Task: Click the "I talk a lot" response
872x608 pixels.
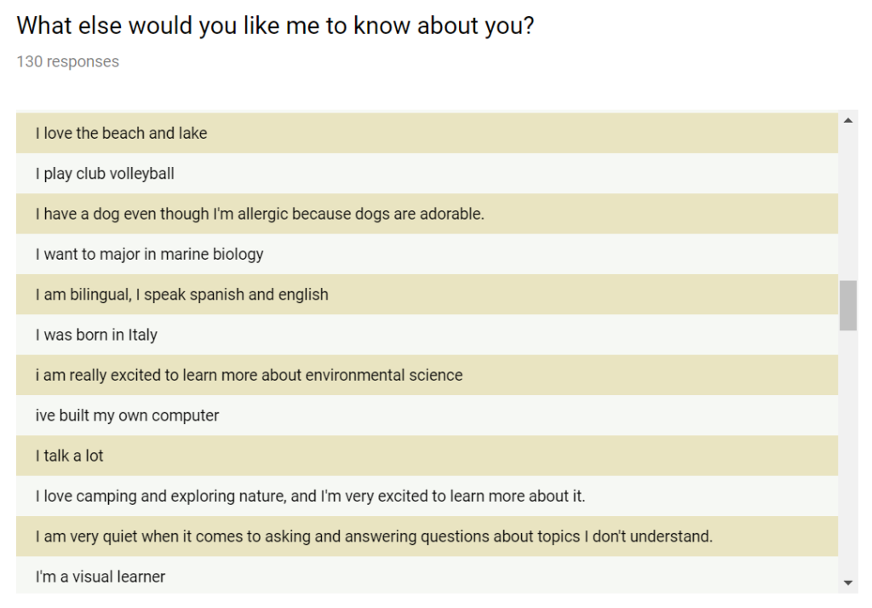Action: [x=70, y=456]
